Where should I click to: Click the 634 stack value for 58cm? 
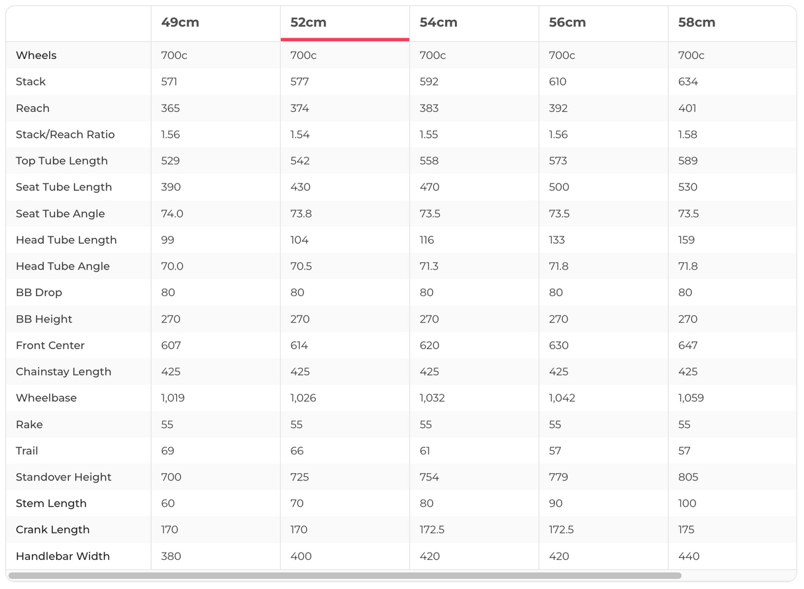click(x=688, y=82)
